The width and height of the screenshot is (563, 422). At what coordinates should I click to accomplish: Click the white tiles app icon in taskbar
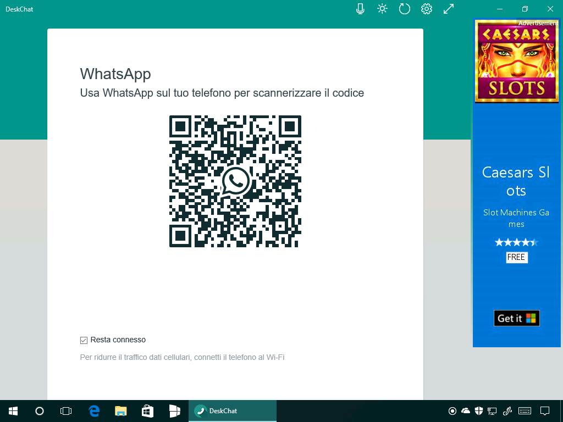point(174,411)
